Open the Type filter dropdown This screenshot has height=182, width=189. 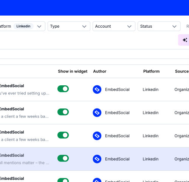[69, 26]
